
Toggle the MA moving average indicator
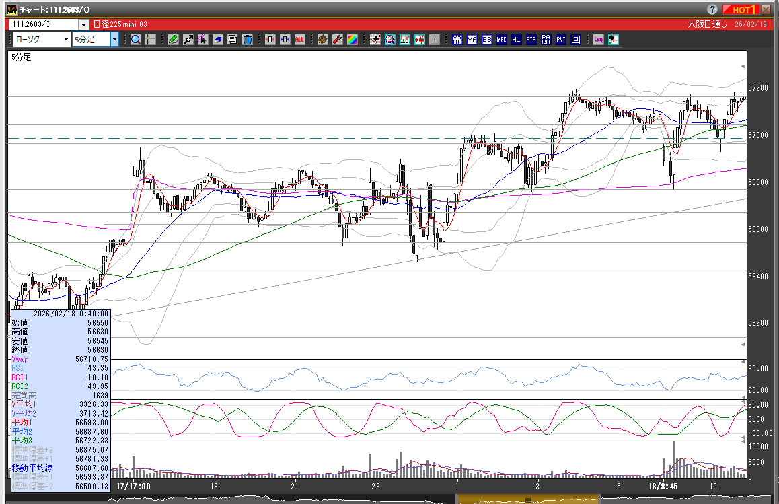tap(472, 40)
